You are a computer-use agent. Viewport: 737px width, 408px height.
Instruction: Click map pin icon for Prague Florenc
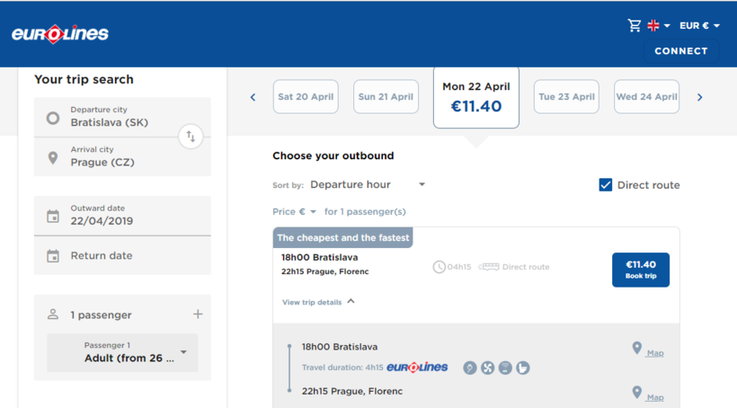click(637, 393)
